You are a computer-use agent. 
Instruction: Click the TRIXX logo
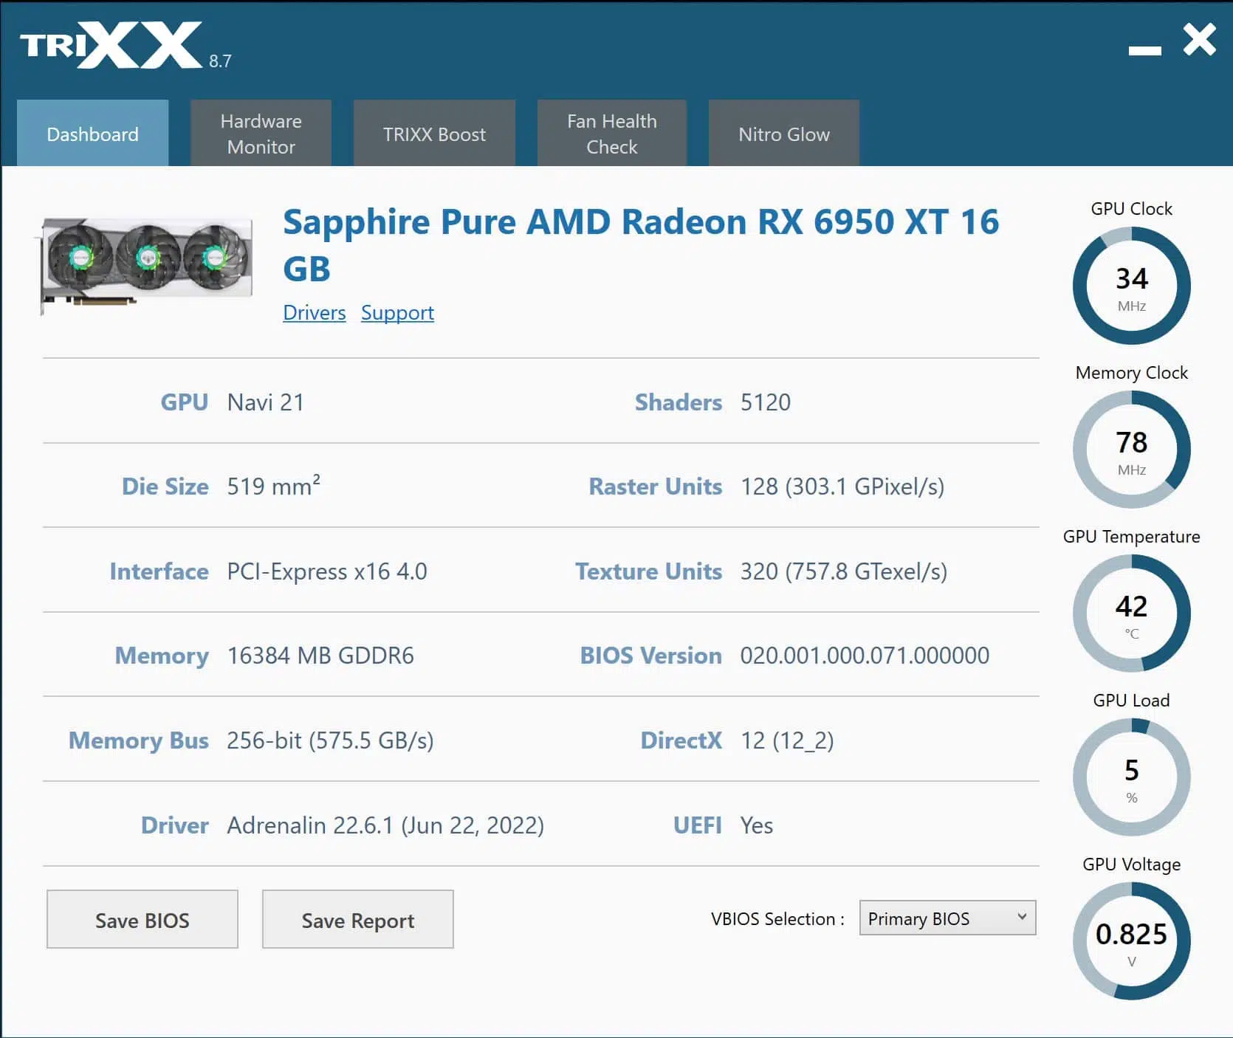[111, 45]
